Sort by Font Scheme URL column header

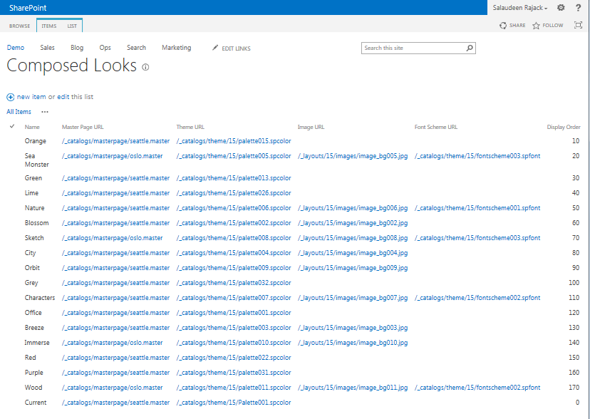coord(436,127)
